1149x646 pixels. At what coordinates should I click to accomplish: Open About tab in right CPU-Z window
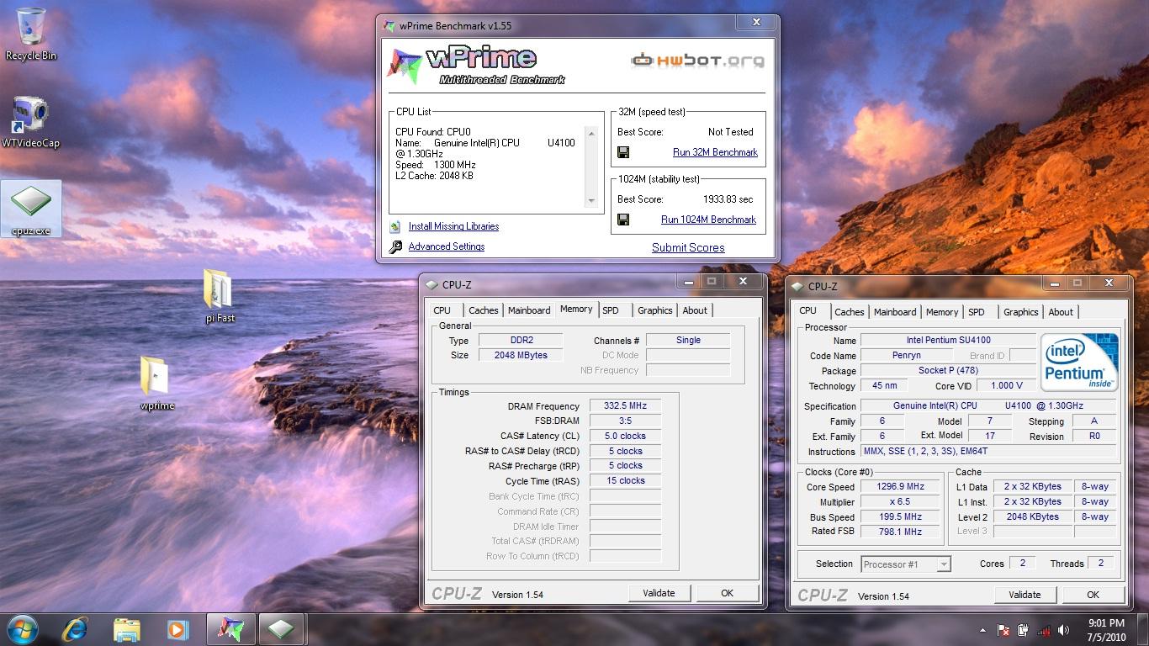pyautogui.click(x=1061, y=312)
